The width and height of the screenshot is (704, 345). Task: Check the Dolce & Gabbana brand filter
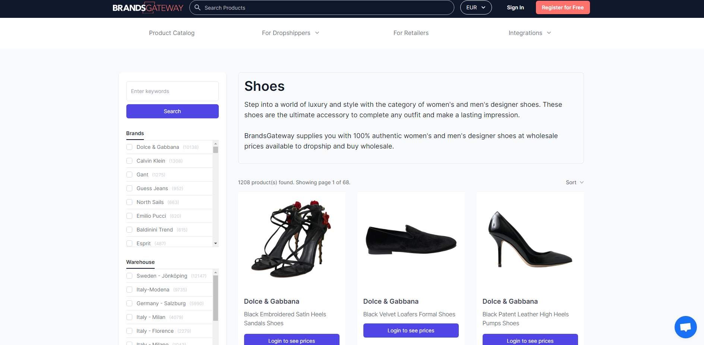coord(129,147)
